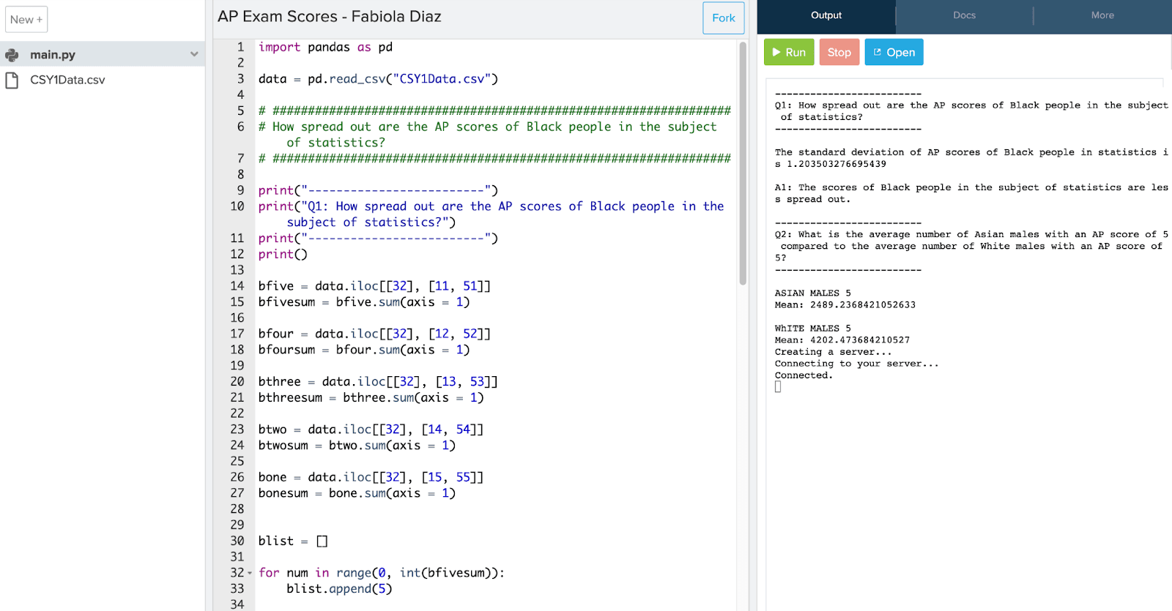
Task: Place cursor on the import pandas line
Action: (325, 48)
